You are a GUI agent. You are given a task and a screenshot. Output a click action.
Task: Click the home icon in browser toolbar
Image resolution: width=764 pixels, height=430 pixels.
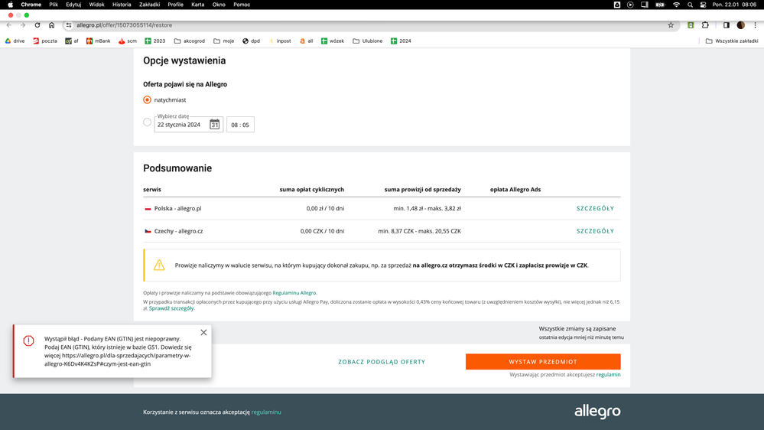click(x=51, y=25)
